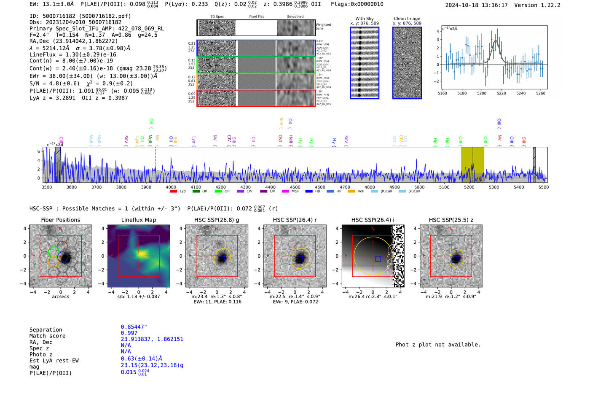Image resolution: width=590 pixels, height=402 pixels.
Task: Click the match score value 0.997
Action: [129, 333]
